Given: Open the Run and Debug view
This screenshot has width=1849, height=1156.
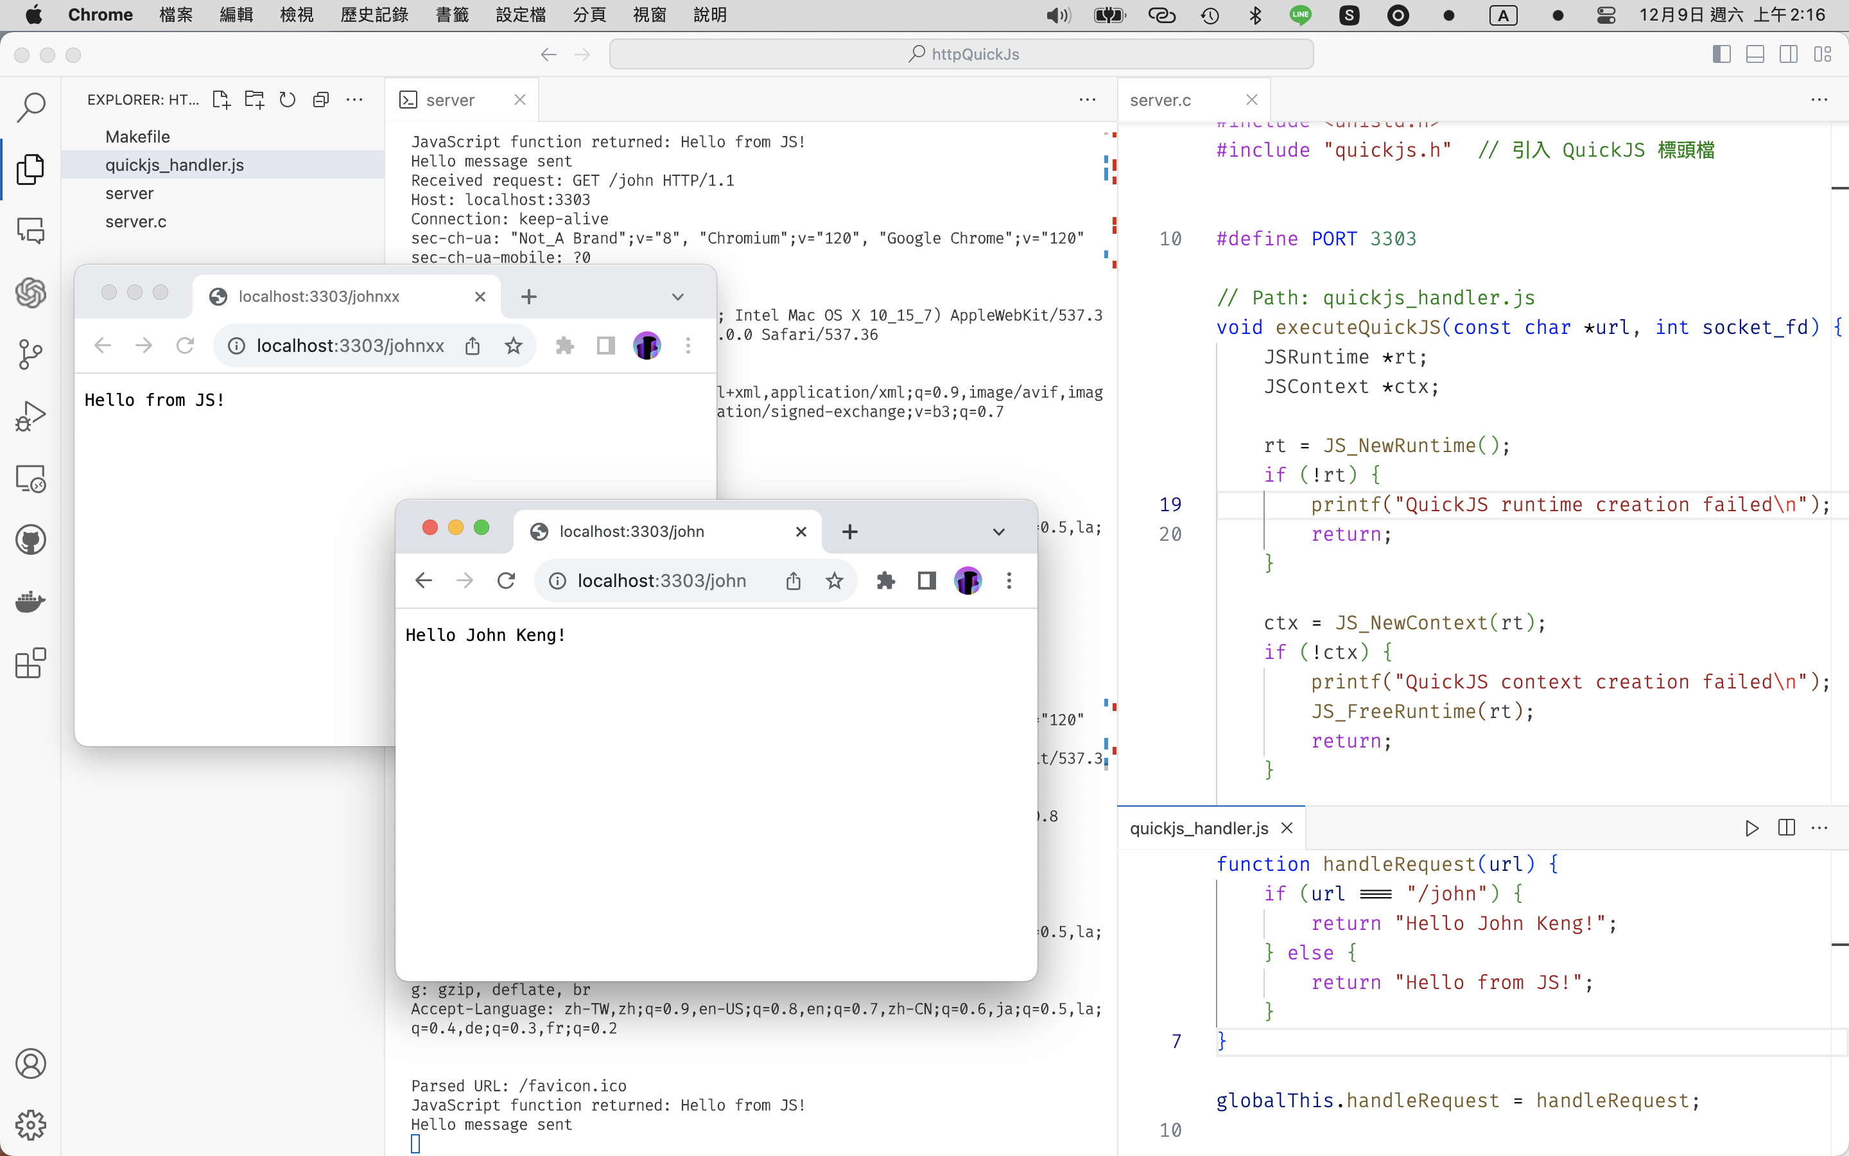Looking at the screenshot, I should point(31,416).
